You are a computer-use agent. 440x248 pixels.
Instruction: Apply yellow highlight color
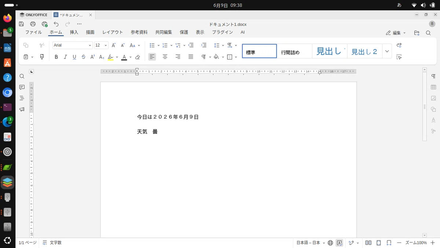(111, 57)
